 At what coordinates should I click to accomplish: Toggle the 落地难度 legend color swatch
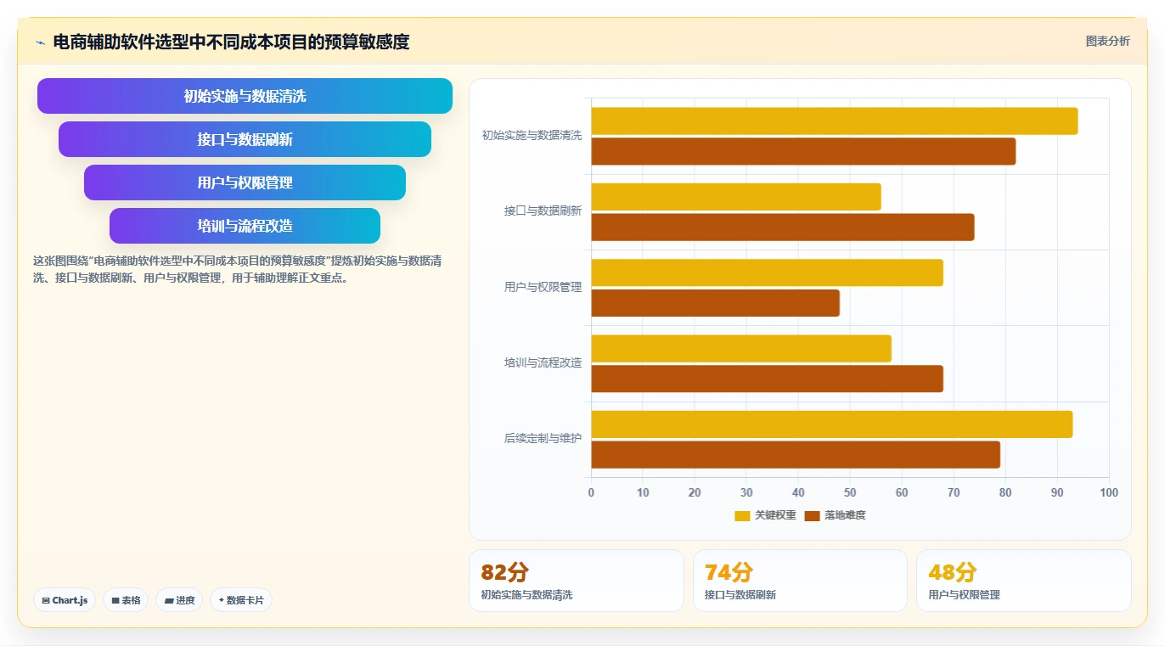(x=812, y=515)
